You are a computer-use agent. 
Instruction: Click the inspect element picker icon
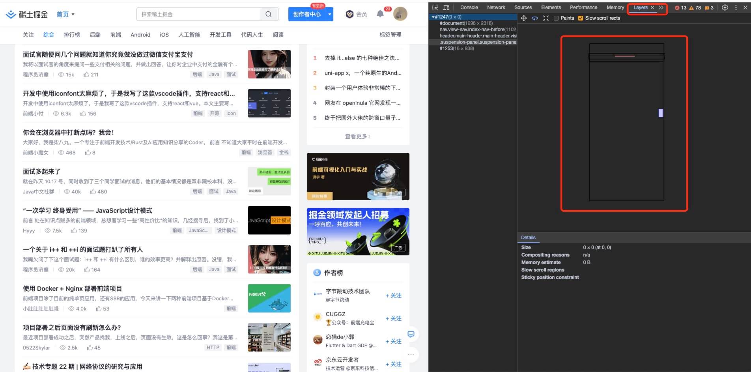coord(435,7)
